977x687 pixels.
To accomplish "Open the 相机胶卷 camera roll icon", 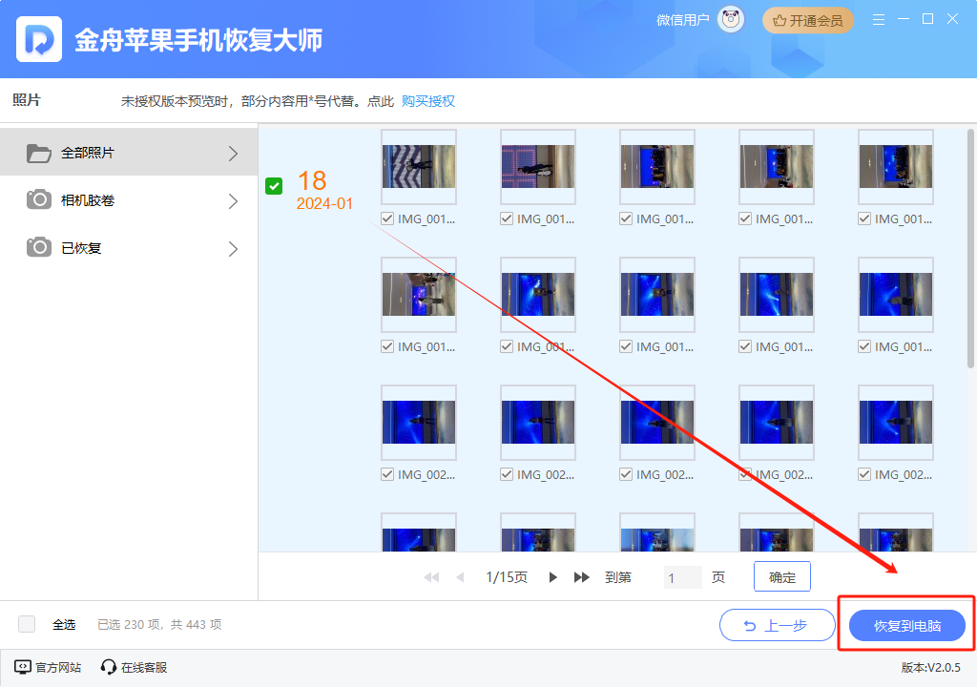I will click(x=37, y=200).
